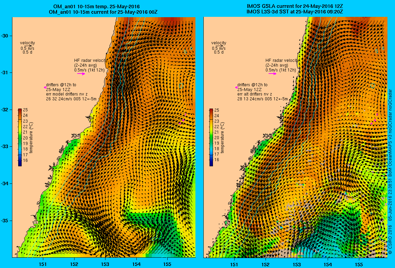Click the magenta drifter marker beside right 'drifters @12h to'
The height and width of the screenshot is (268, 395).
pyautogui.click(x=236, y=87)
